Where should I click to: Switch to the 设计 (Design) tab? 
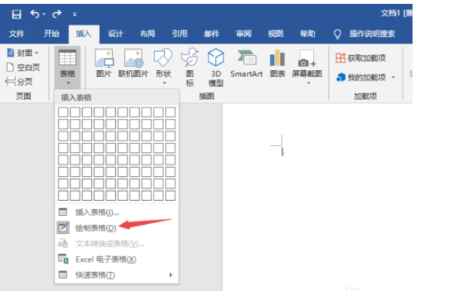coord(115,34)
